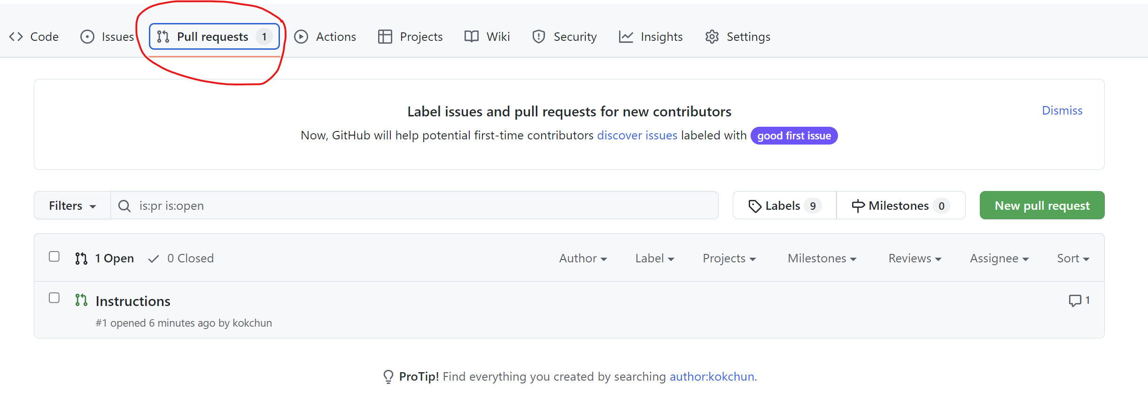The width and height of the screenshot is (1148, 398).
Task: Check the Instructions pull request checkbox
Action: (54, 298)
